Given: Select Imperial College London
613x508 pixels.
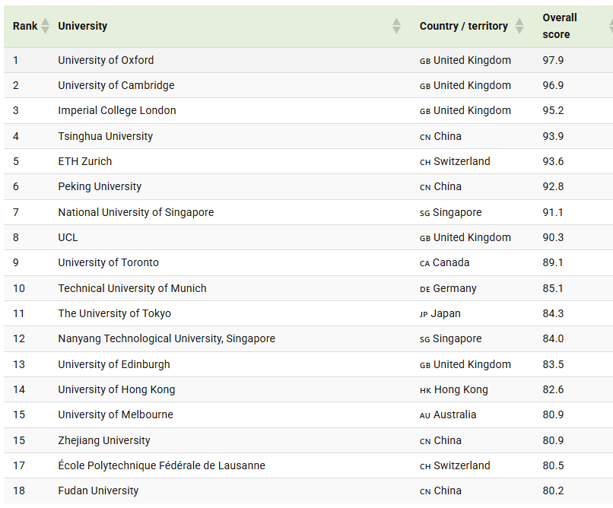Looking at the screenshot, I should (x=117, y=110).
